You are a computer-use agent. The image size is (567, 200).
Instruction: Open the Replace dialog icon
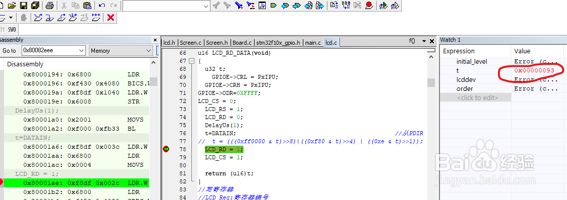click(x=251, y=6)
